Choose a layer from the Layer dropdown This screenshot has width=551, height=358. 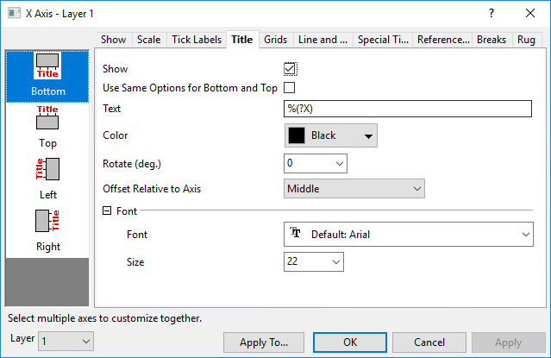66,342
